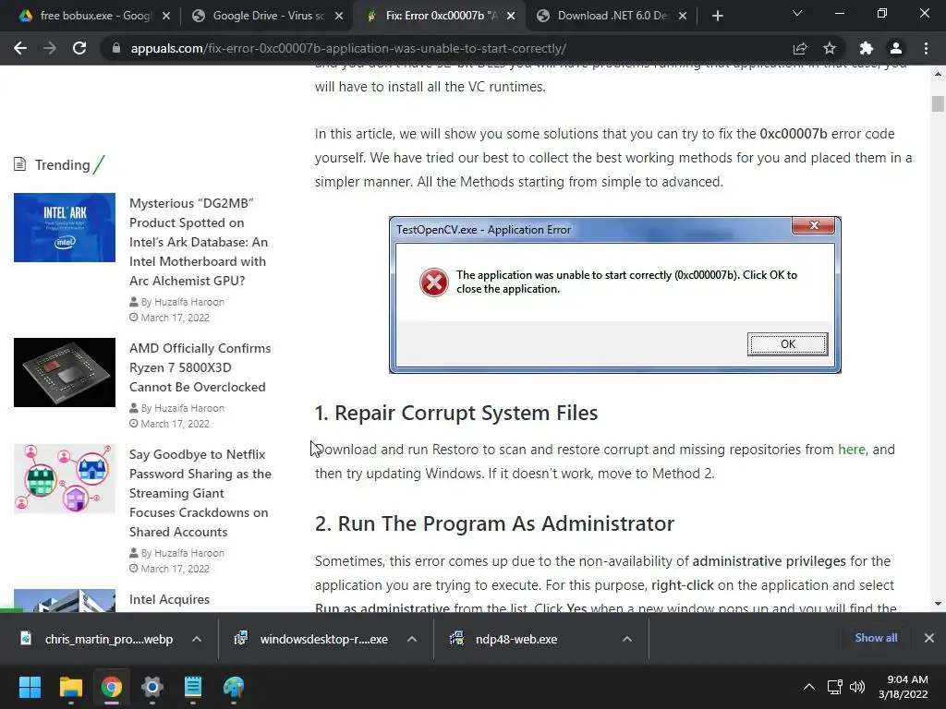Click the Trending document icon
This screenshot has width=946, height=709.
(20, 164)
